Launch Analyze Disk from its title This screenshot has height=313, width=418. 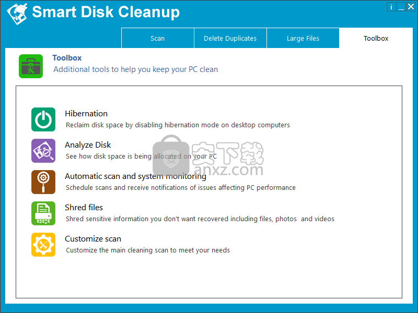tap(88, 145)
